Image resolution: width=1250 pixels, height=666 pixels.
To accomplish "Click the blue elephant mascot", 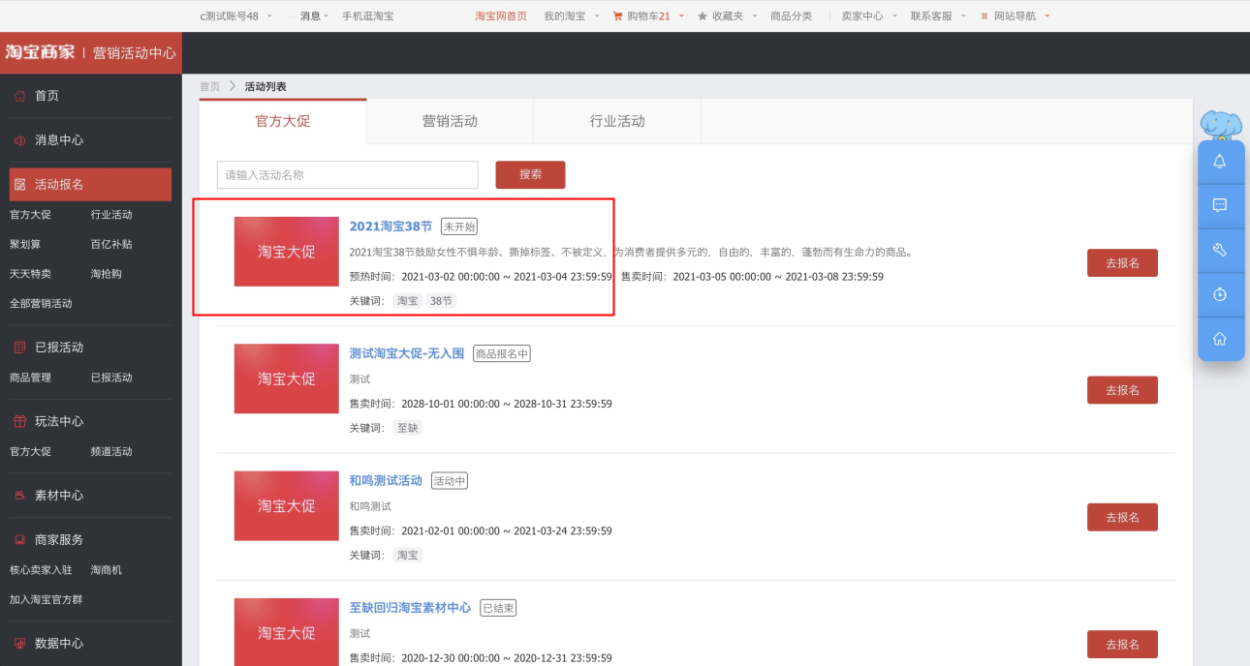I will (1221, 125).
